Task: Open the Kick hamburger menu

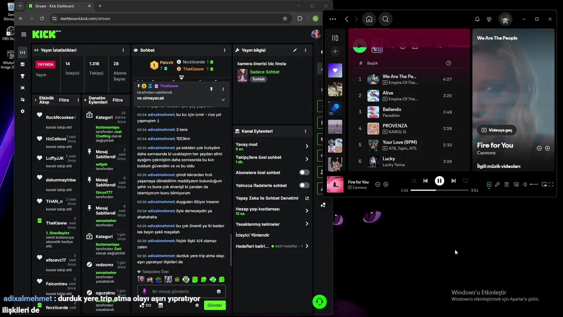Action: [23, 34]
